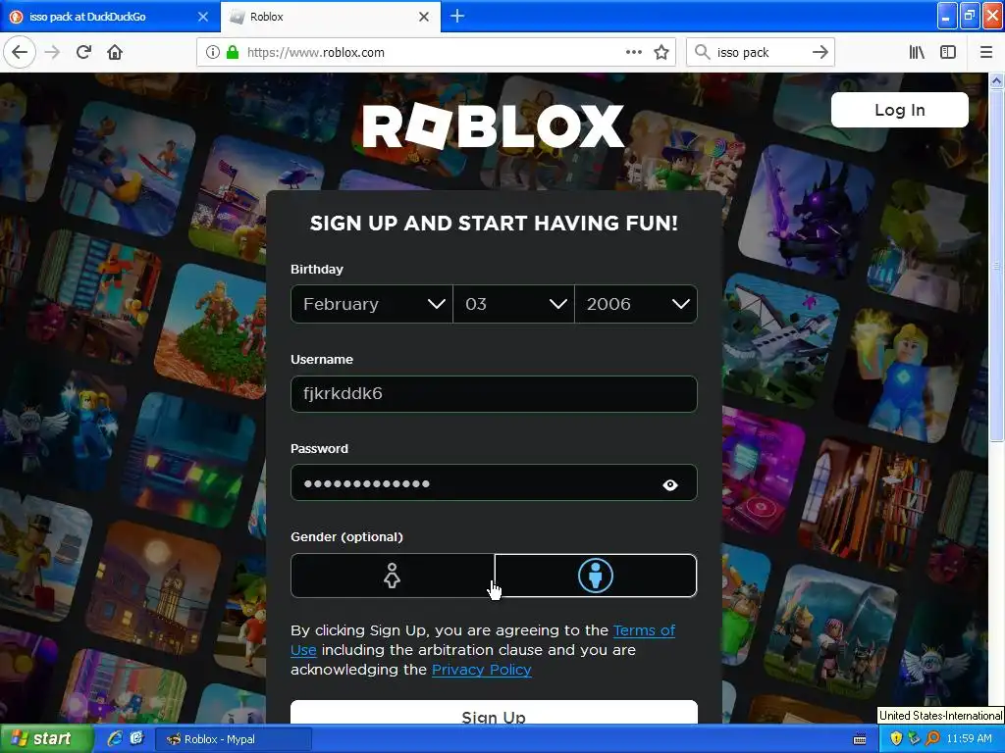
Task: Open the Library icon in toolbar
Action: point(917,53)
